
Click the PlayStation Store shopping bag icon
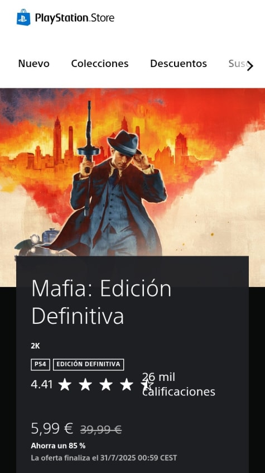(23, 17)
